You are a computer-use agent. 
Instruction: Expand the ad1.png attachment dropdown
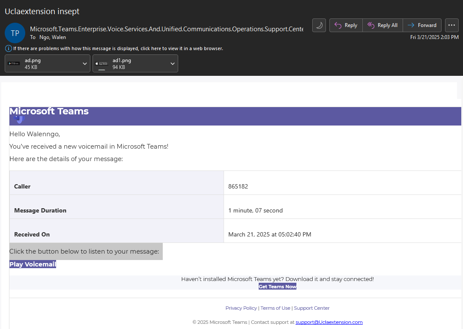[x=173, y=63]
